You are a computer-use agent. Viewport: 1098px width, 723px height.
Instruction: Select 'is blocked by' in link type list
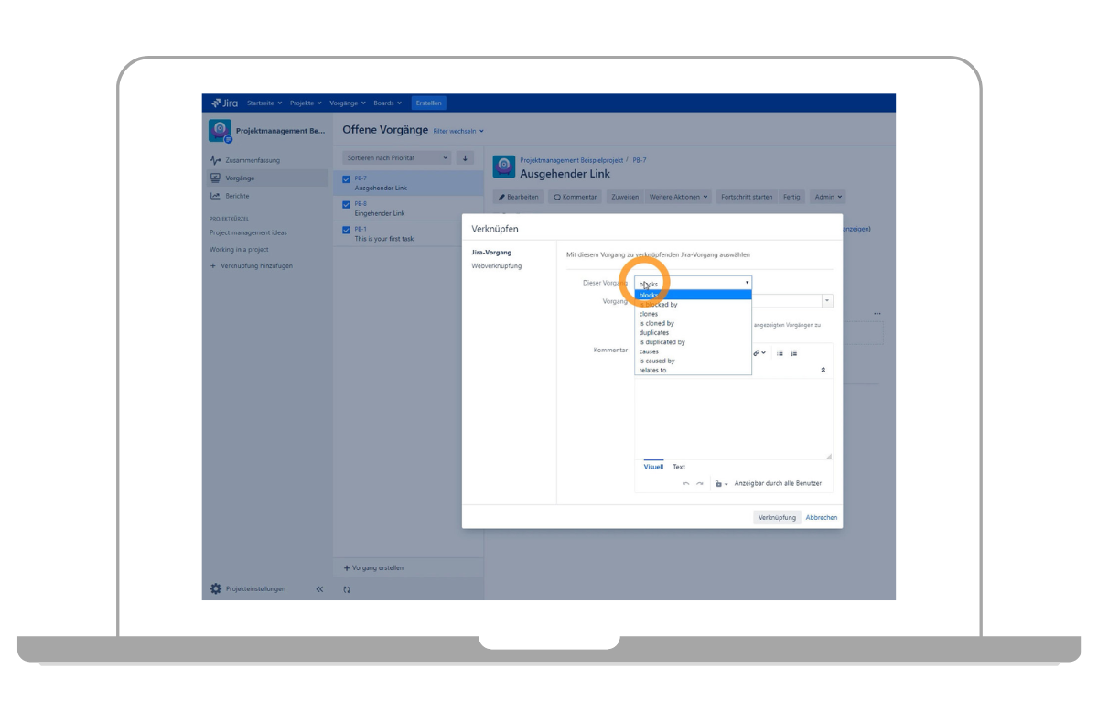[x=661, y=305]
